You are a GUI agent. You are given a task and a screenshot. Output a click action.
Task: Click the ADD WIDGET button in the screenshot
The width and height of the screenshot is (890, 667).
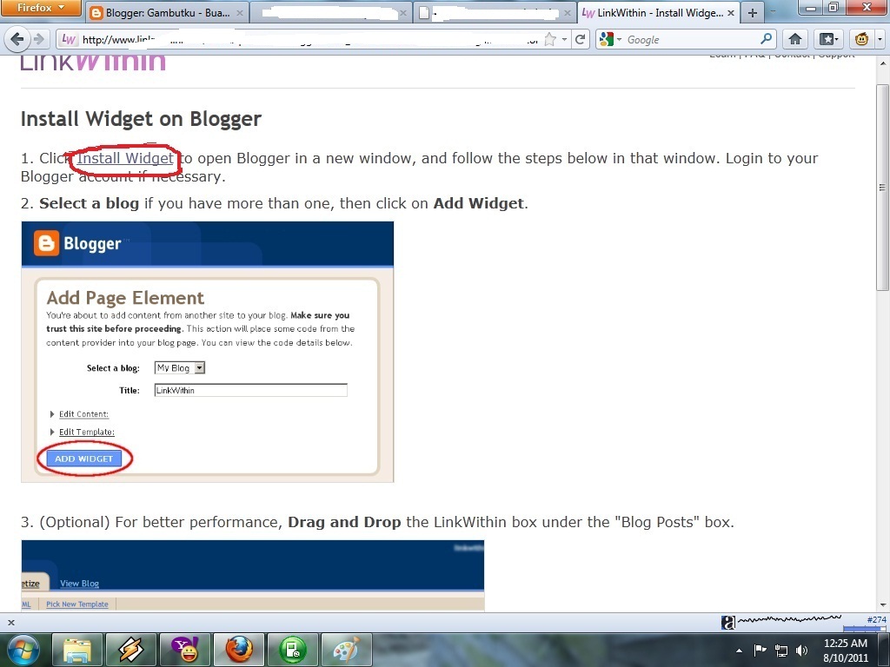coord(84,459)
